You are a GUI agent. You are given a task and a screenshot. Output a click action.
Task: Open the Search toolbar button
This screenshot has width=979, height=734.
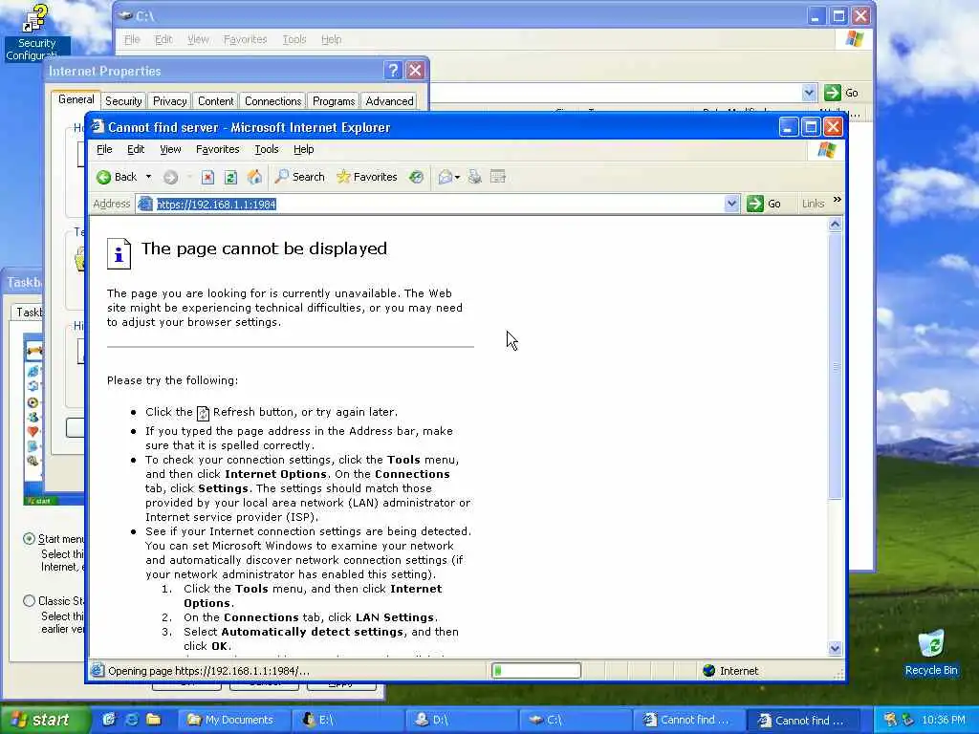coord(299,177)
